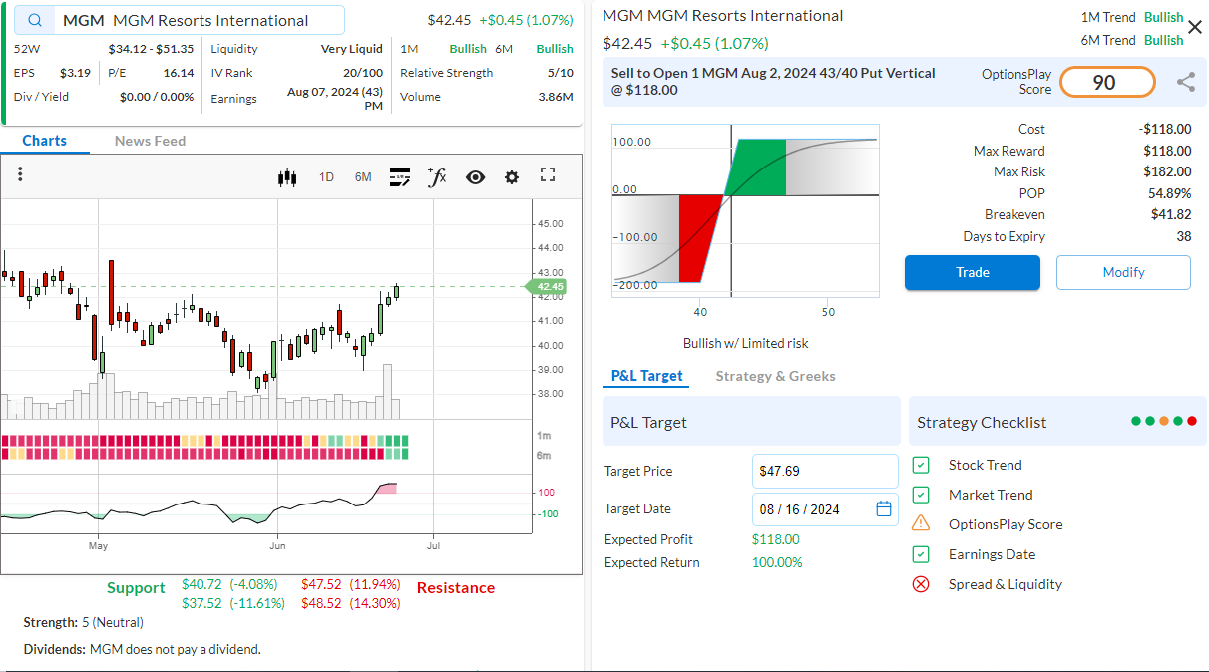1209x672 pixels.
Task: Open the chart drawing tools icon
Action: [400, 177]
